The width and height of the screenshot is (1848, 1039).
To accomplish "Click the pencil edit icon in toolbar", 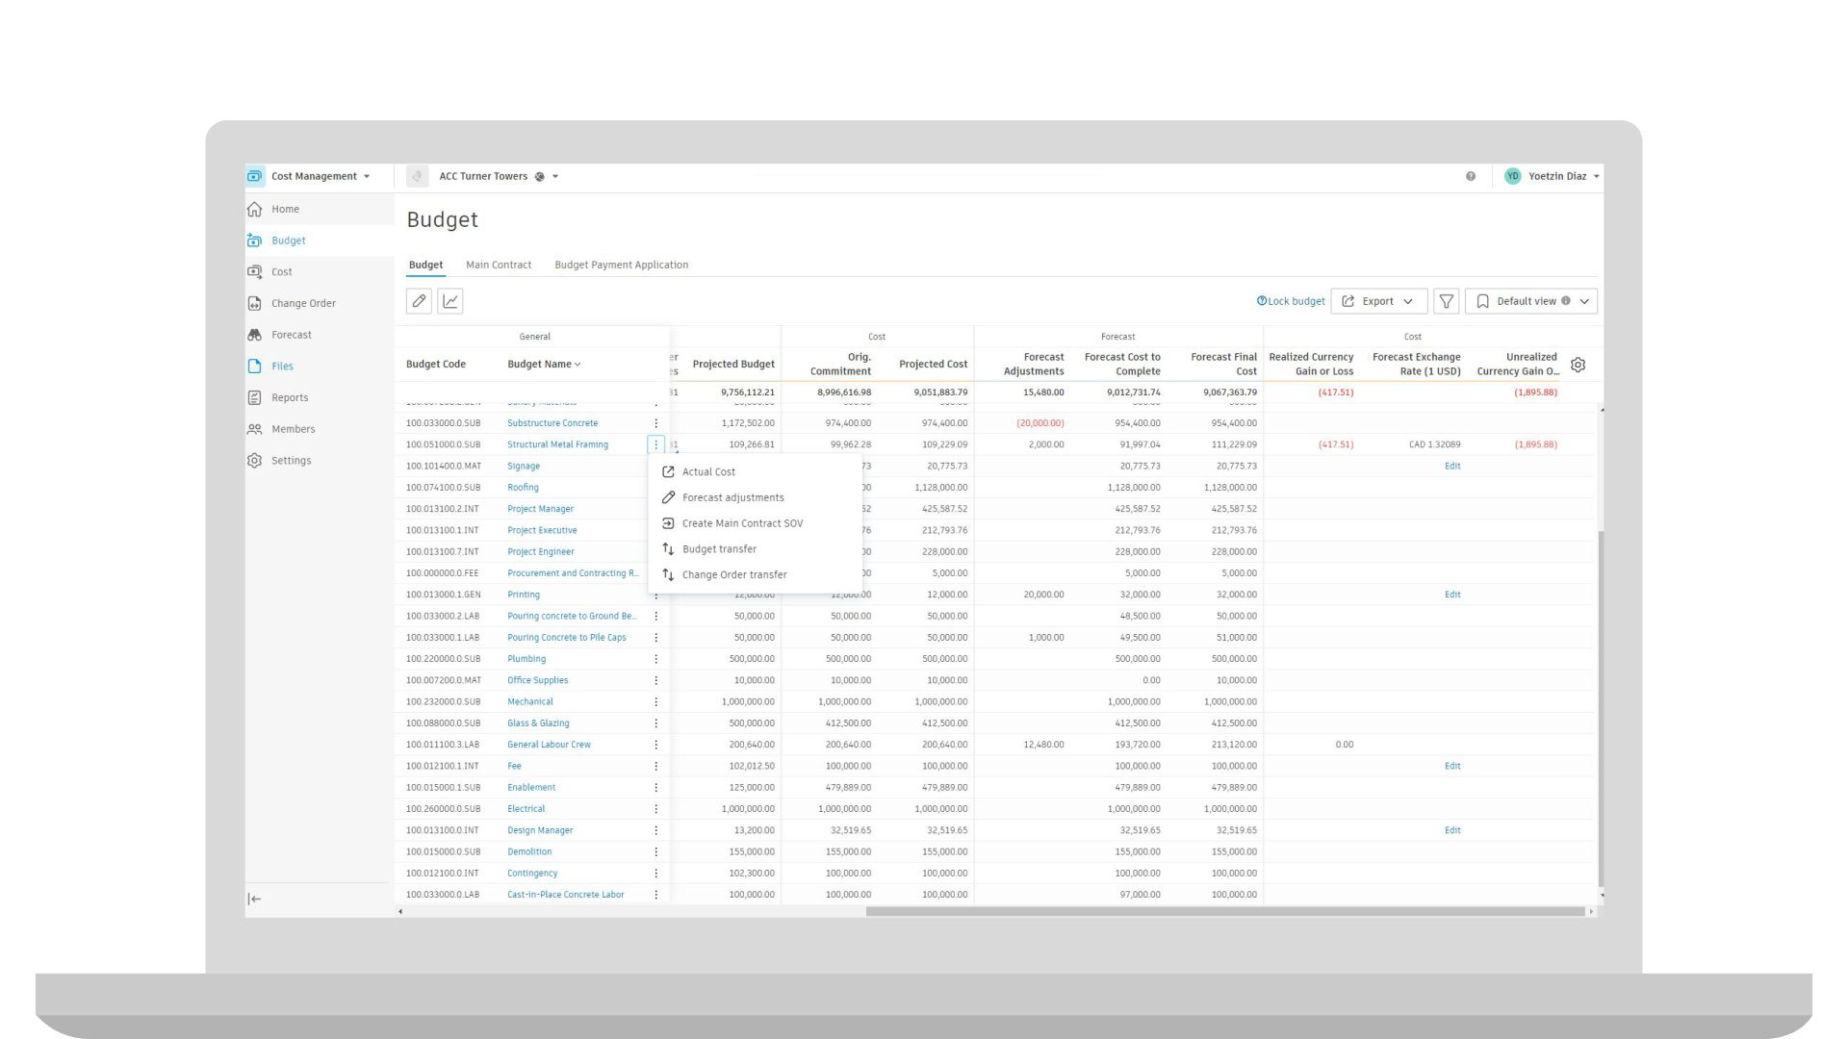I will 419,301.
